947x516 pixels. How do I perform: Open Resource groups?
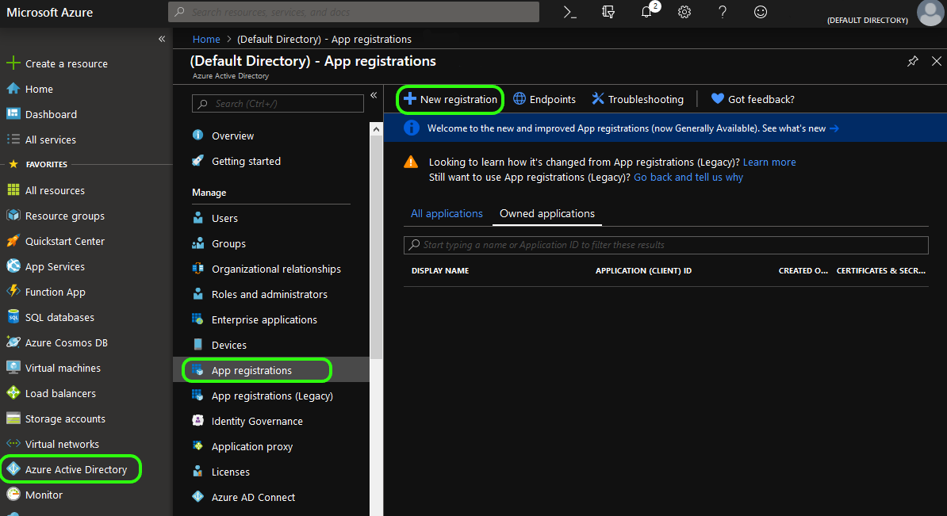56,216
